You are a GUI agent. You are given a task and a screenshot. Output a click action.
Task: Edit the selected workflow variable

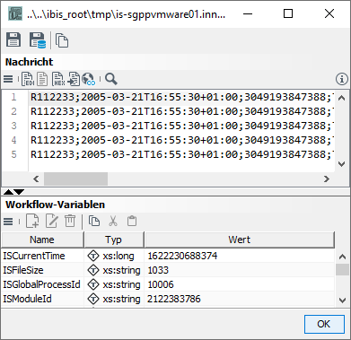[51, 222]
